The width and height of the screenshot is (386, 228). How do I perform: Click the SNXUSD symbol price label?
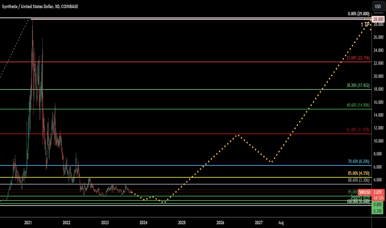click(364, 192)
